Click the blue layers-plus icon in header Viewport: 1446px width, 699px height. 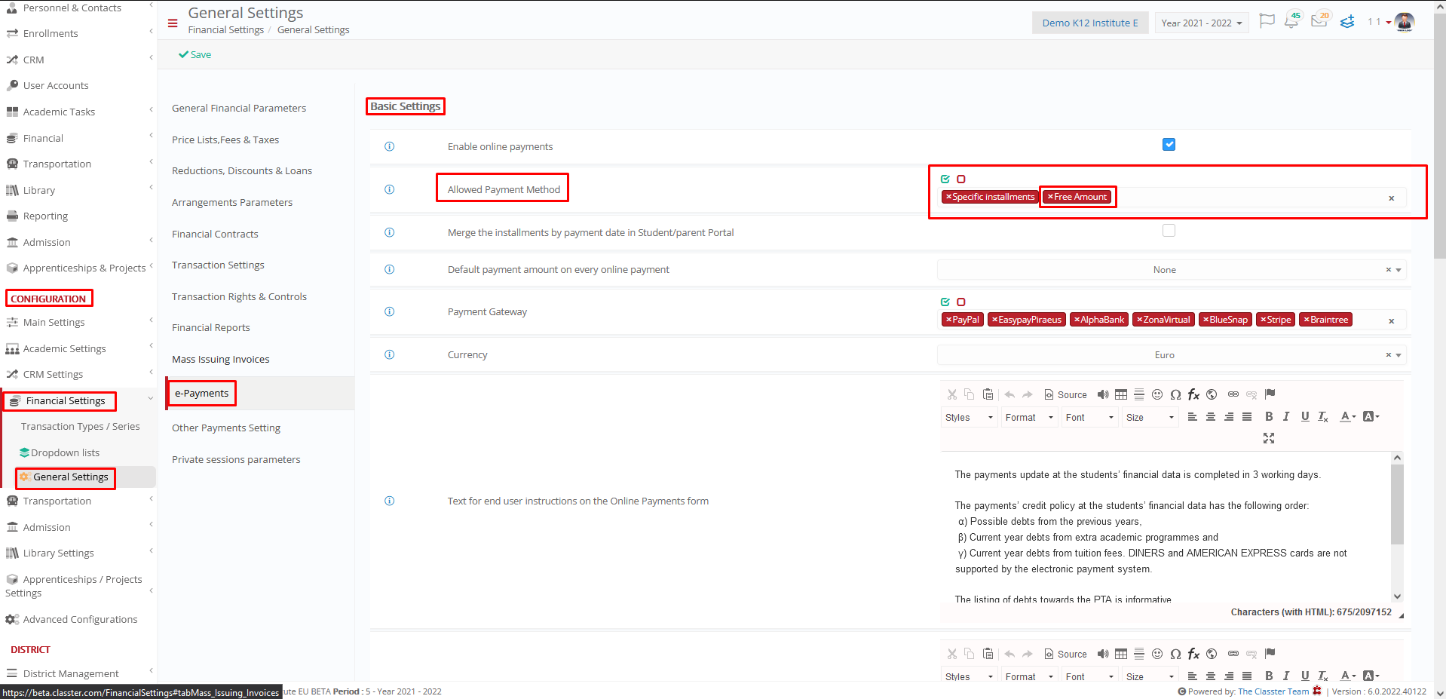pyautogui.click(x=1347, y=22)
